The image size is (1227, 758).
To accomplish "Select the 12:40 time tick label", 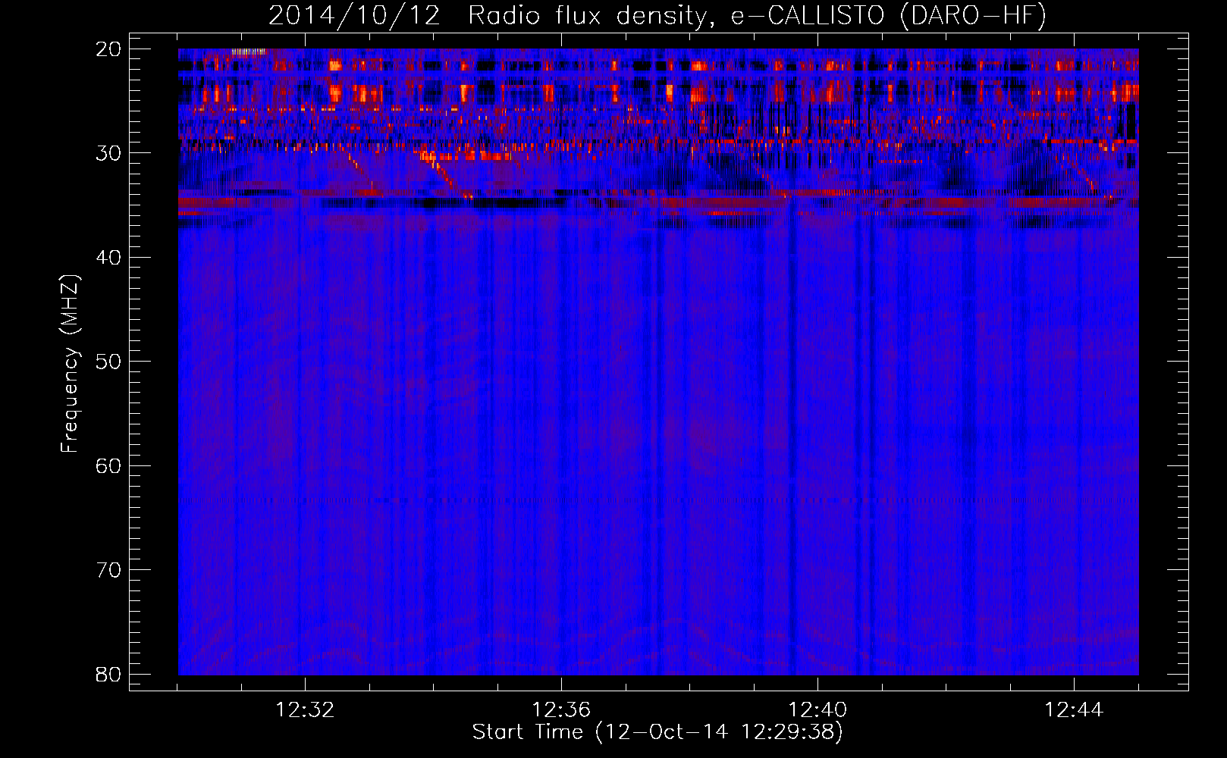I will click(817, 710).
